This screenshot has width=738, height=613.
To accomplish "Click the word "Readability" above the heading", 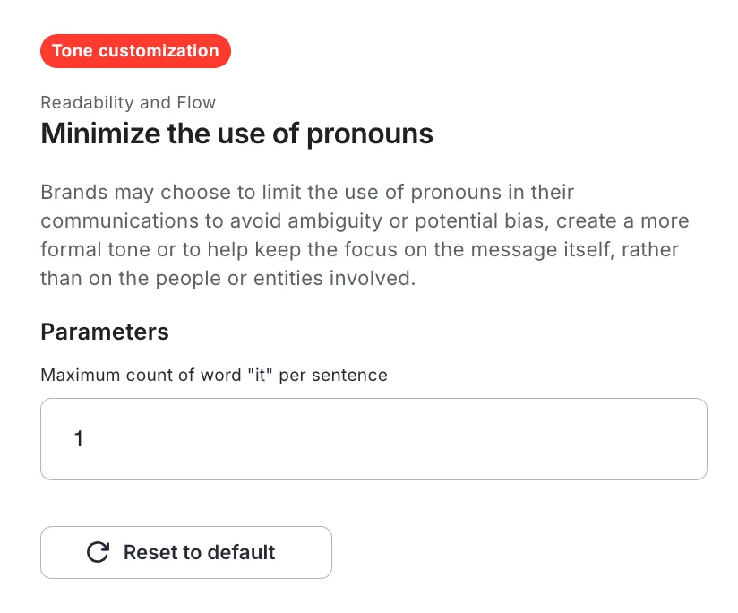I will click(85, 103).
